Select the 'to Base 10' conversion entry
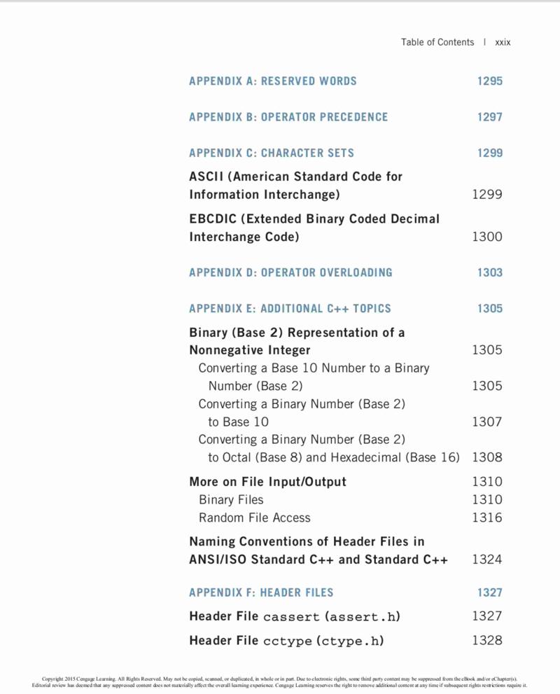Viewport: 560px width, 694px height. (302, 412)
